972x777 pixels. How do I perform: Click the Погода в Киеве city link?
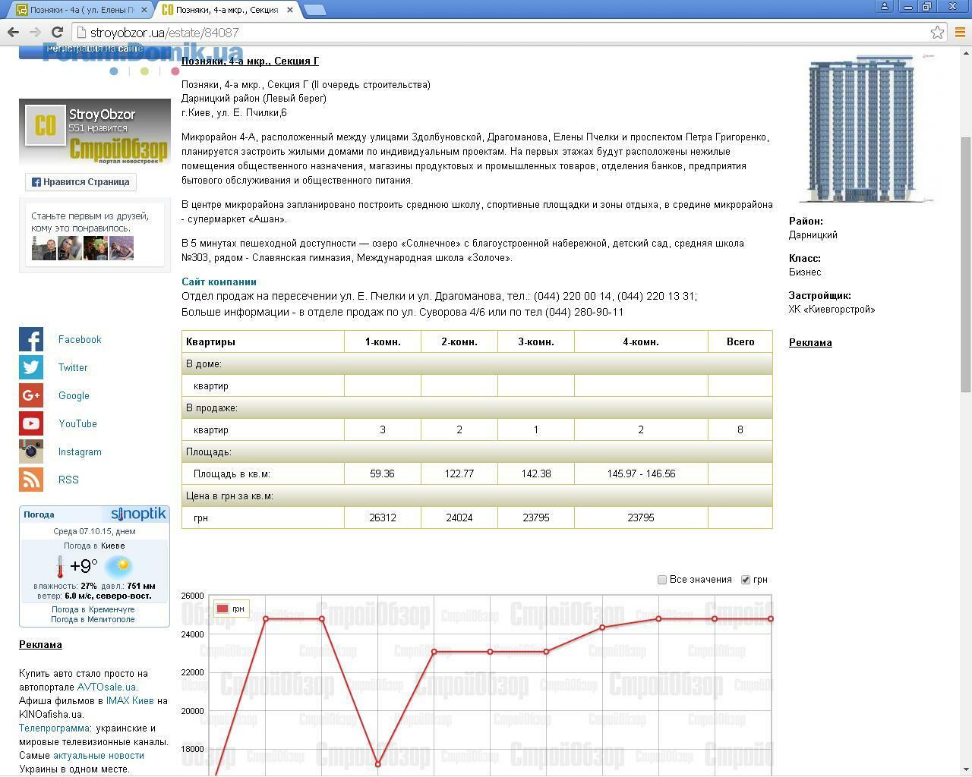[112, 546]
